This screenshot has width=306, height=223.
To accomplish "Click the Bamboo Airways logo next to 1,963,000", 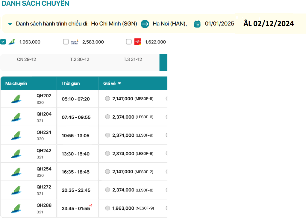I will 12,42.
